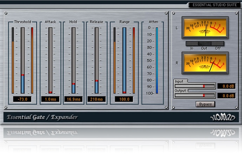Viewport: 242px width, 155px height.
Task: Click the Range value field 100.0
Action: 124,99
